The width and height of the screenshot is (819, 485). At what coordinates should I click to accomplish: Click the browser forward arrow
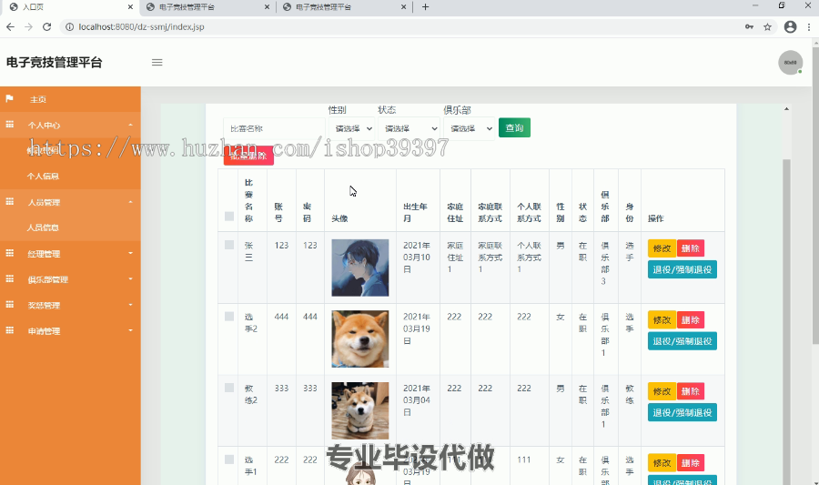[x=28, y=26]
